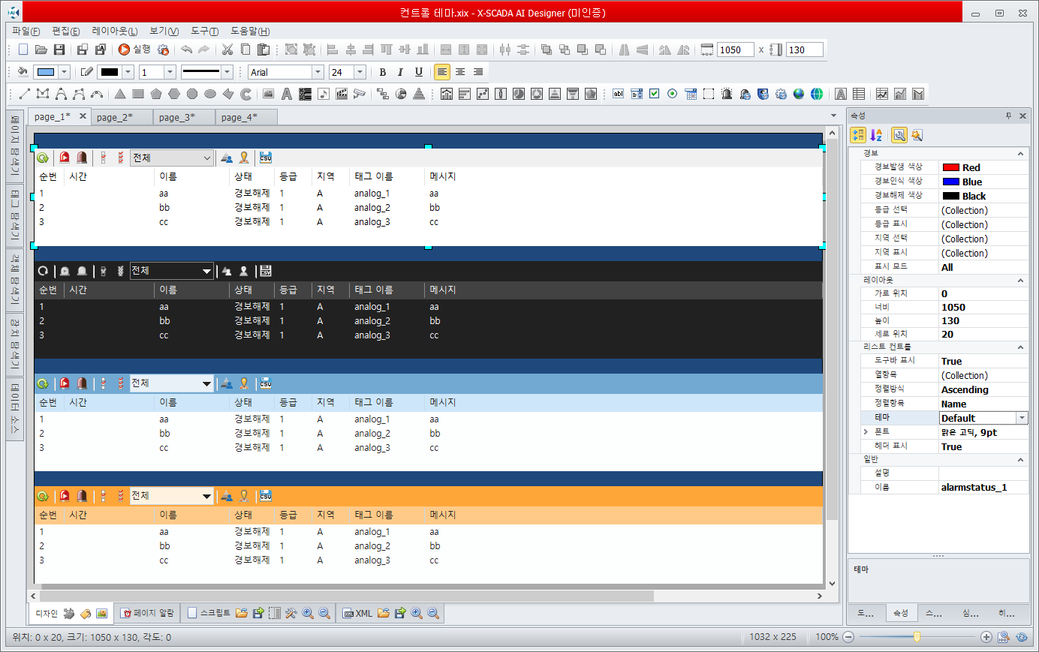Screen dimensions: 1039x652
Task: Collapse the 경보 property section
Action: coord(1020,153)
